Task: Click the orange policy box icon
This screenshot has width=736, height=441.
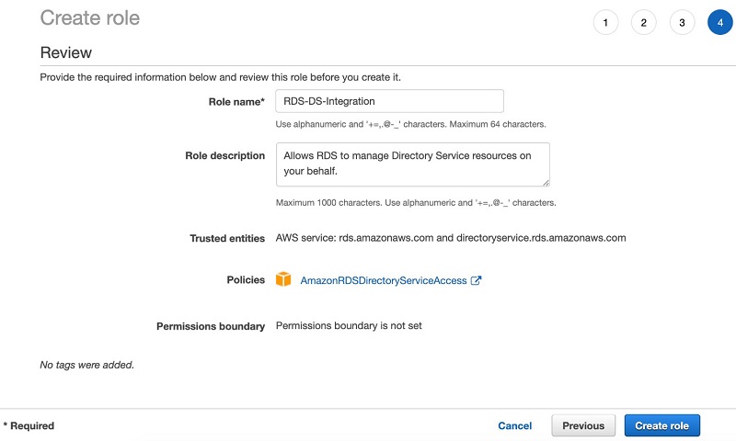Action: point(283,279)
